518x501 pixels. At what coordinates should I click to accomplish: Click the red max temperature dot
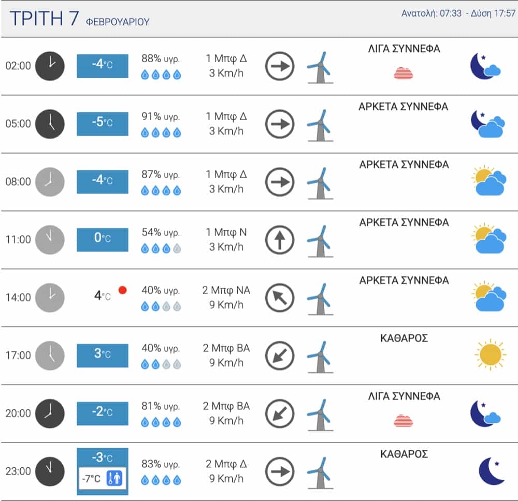coord(123,290)
